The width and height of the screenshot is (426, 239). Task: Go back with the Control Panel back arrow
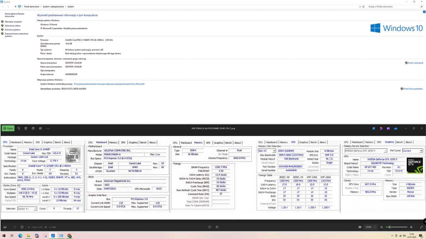[x=3, y=6]
